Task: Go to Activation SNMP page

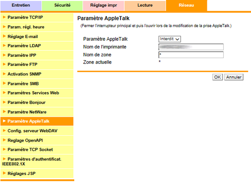Action: 37,74
